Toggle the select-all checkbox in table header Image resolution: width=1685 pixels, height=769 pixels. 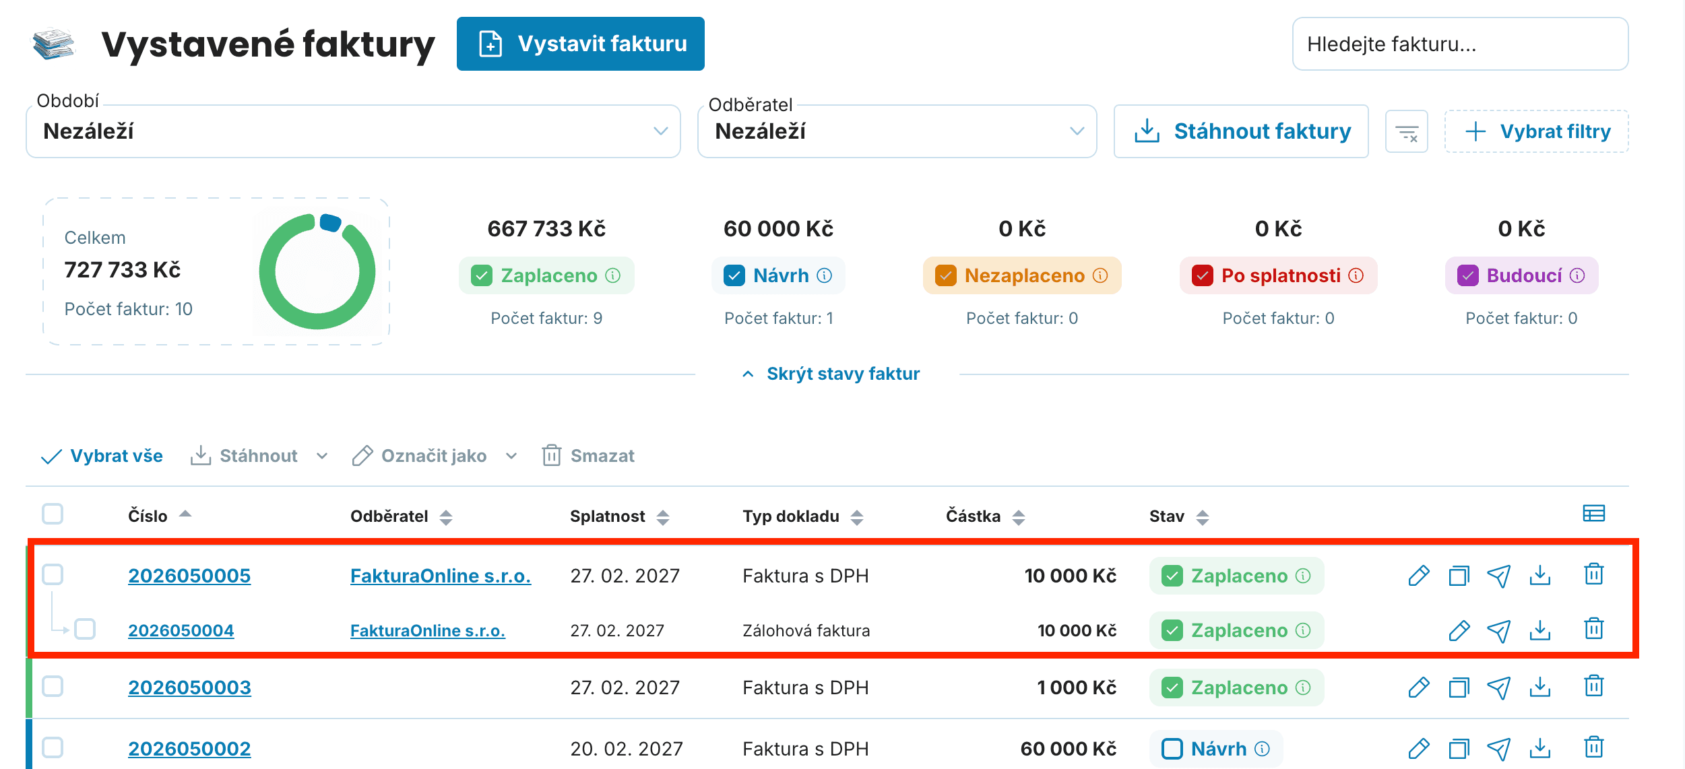(53, 514)
